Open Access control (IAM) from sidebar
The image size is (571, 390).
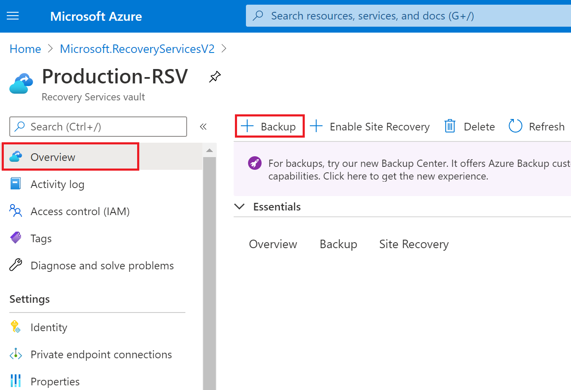(x=16, y=211)
